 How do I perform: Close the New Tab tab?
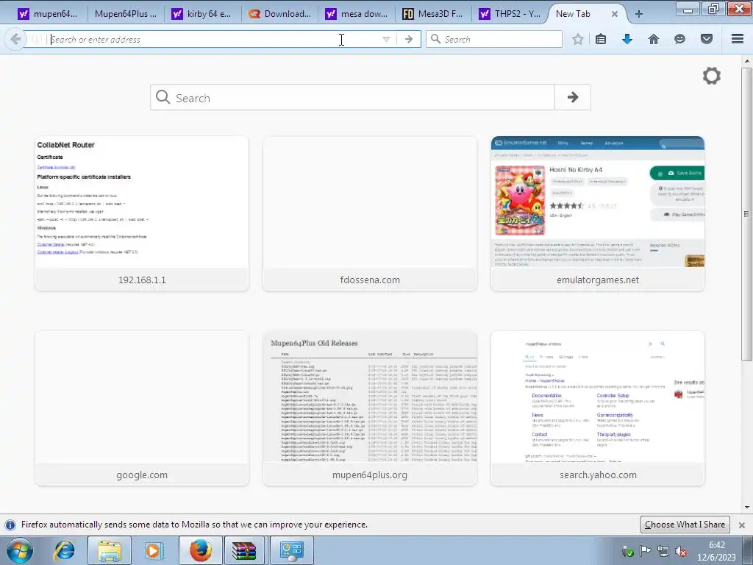[614, 15]
